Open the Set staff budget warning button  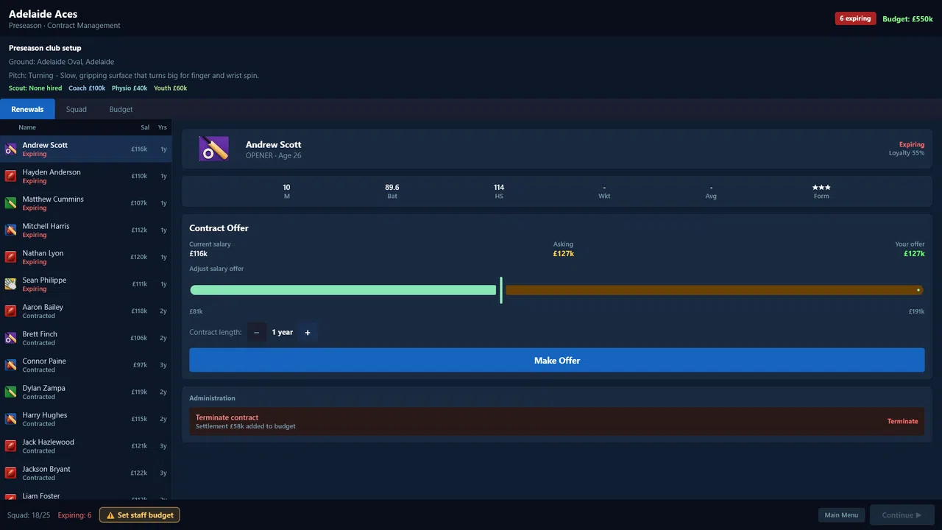[140, 515]
